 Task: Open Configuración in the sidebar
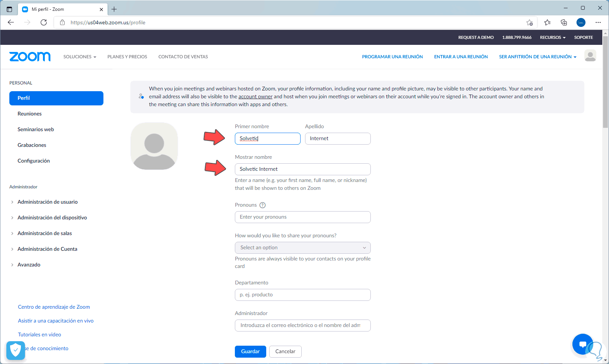pyautogui.click(x=34, y=161)
